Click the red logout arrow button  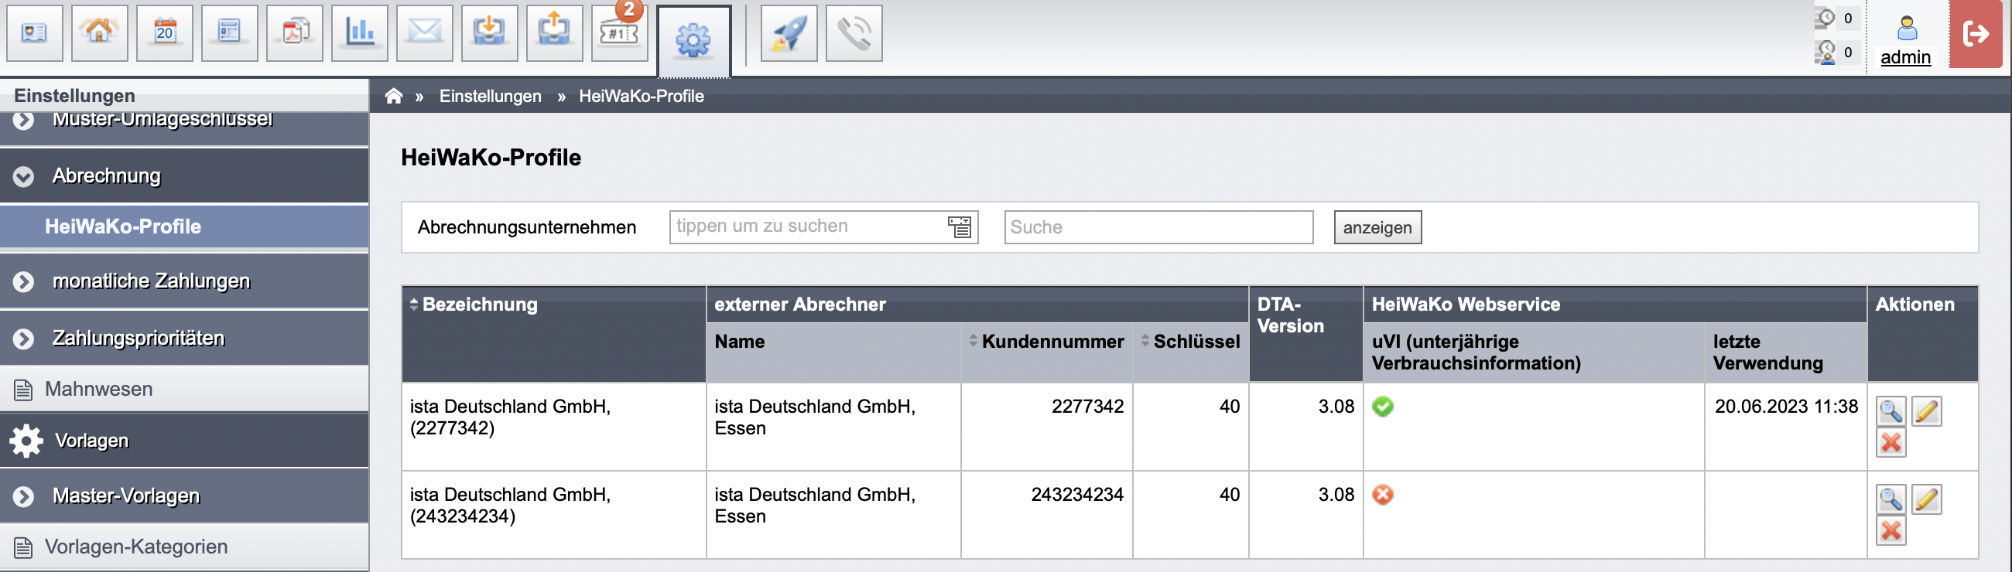1976,33
